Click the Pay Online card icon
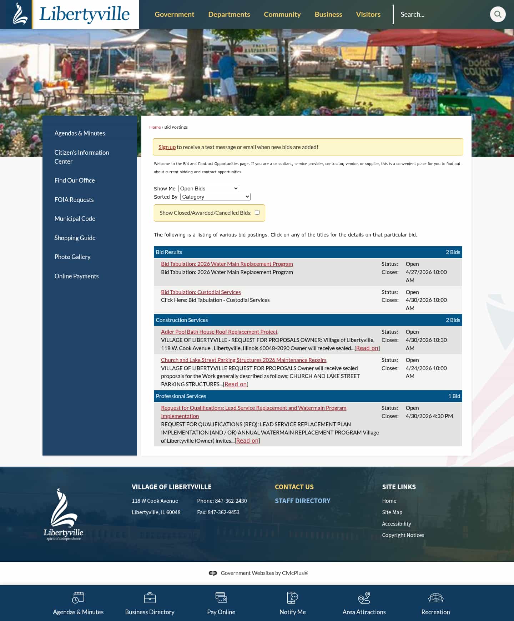This screenshot has width=514, height=621. pos(221,597)
